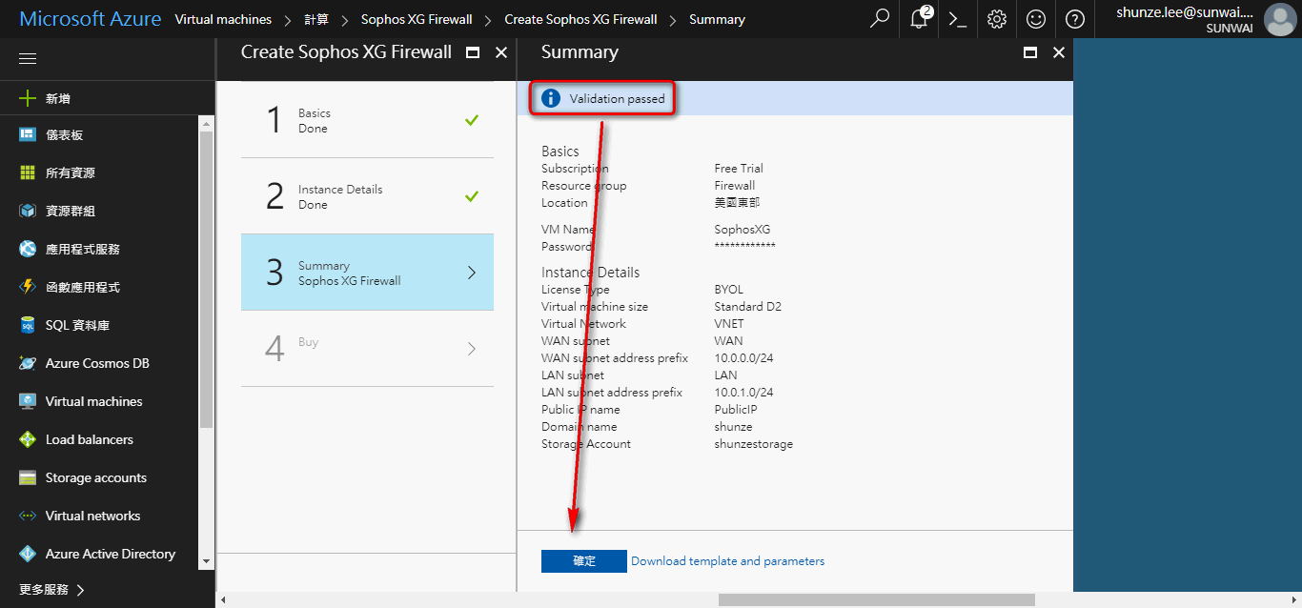This screenshot has width=1302, height=608.
Task: Toggle the hamburger sidebar menu
Action: (28, 59)
